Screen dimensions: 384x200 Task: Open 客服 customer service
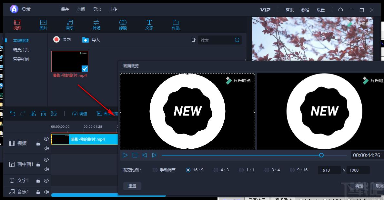click(290, 10)
